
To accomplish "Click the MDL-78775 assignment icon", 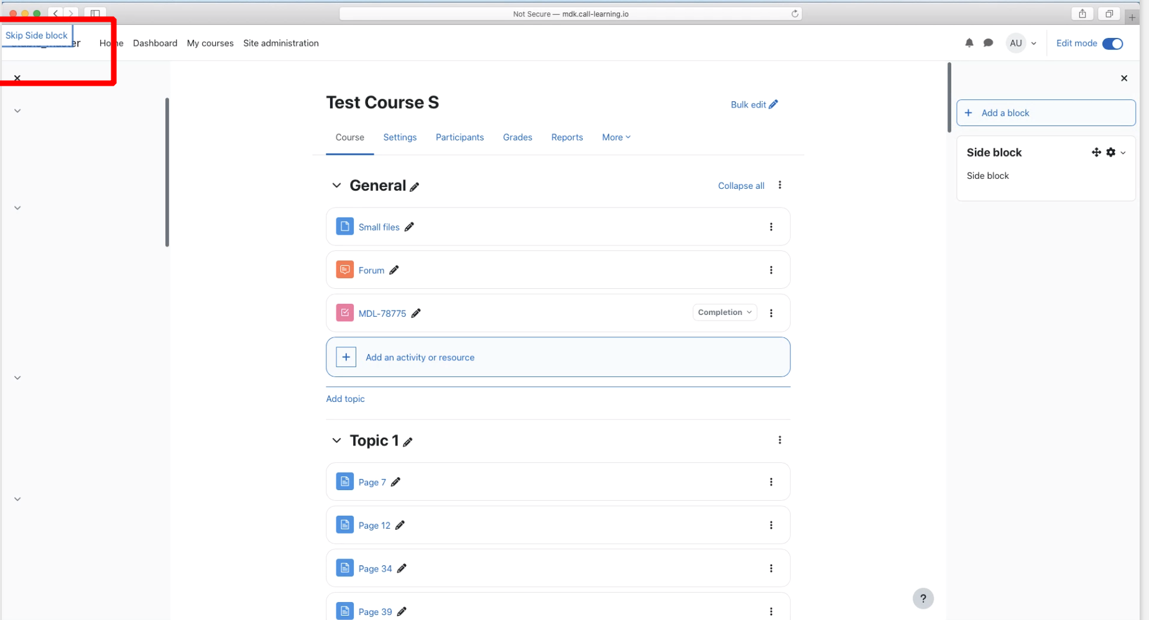I will [345, 312].
